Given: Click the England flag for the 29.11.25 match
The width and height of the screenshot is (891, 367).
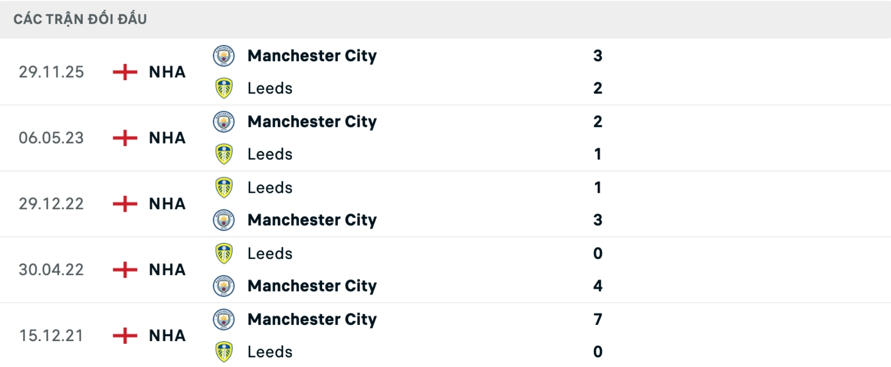Looking at the screenshot, I should tap(125, 72).
